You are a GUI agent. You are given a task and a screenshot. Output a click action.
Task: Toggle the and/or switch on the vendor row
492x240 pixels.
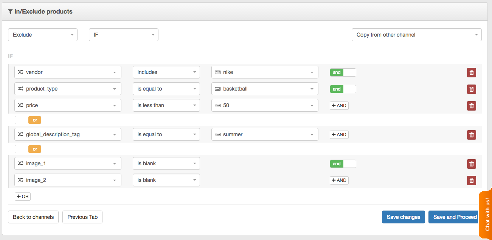(x=343, y=72)
